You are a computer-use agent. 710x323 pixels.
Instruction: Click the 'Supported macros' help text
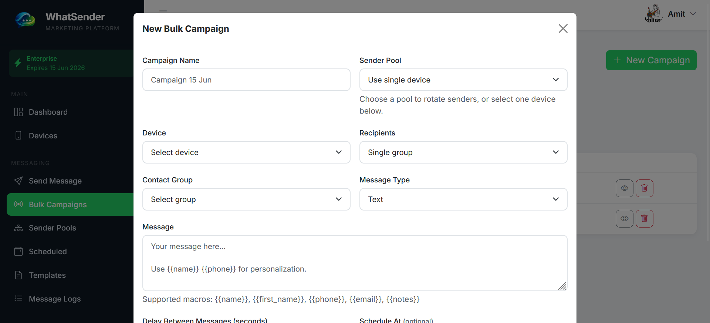click(x=281, y=299)
